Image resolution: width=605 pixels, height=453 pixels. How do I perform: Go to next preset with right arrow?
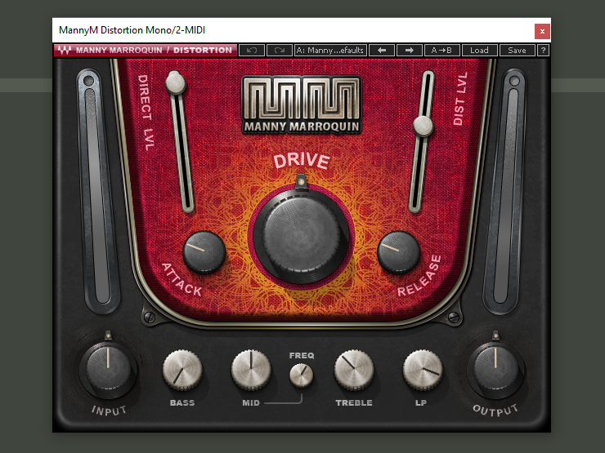pyautogui.click(x=410, y=50)
